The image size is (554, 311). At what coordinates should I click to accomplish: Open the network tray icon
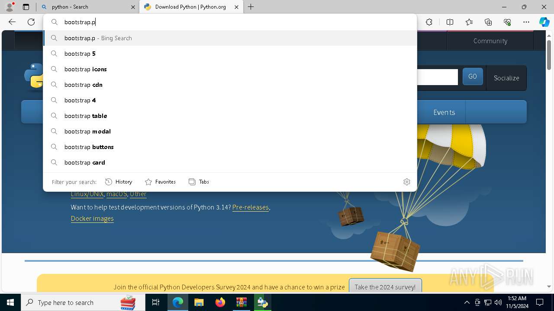pyautogui.click(x=488, y=302)
